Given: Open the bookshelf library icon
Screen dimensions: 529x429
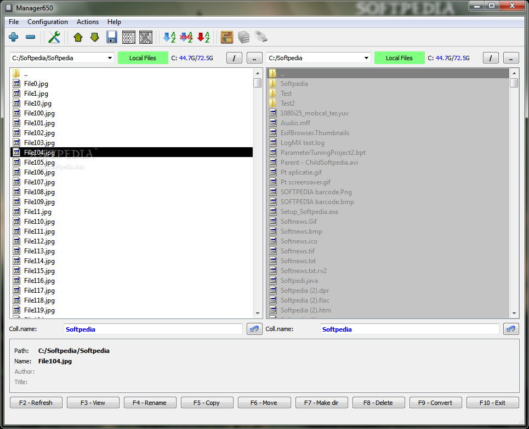Looking at the screenshot, I should (227, 37).
